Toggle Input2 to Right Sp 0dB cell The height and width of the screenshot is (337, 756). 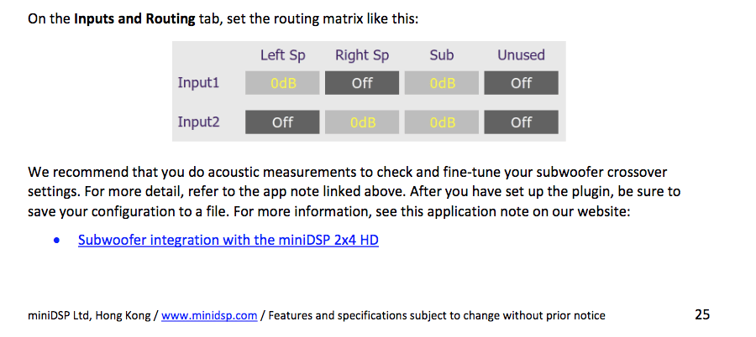pos(362,122)
